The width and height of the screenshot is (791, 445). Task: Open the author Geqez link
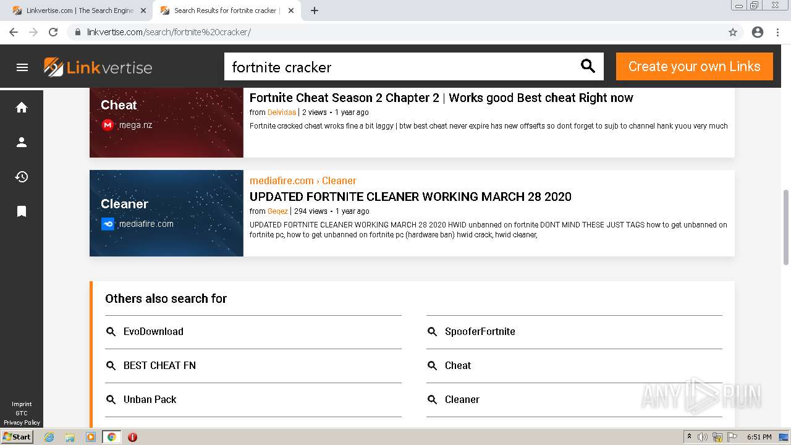[277, 211]
